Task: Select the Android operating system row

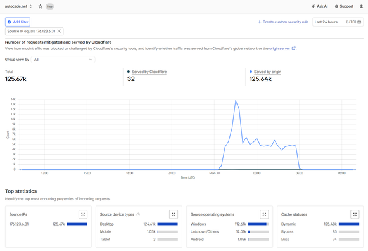Action: pyautogui.click(x=229, y=239)
